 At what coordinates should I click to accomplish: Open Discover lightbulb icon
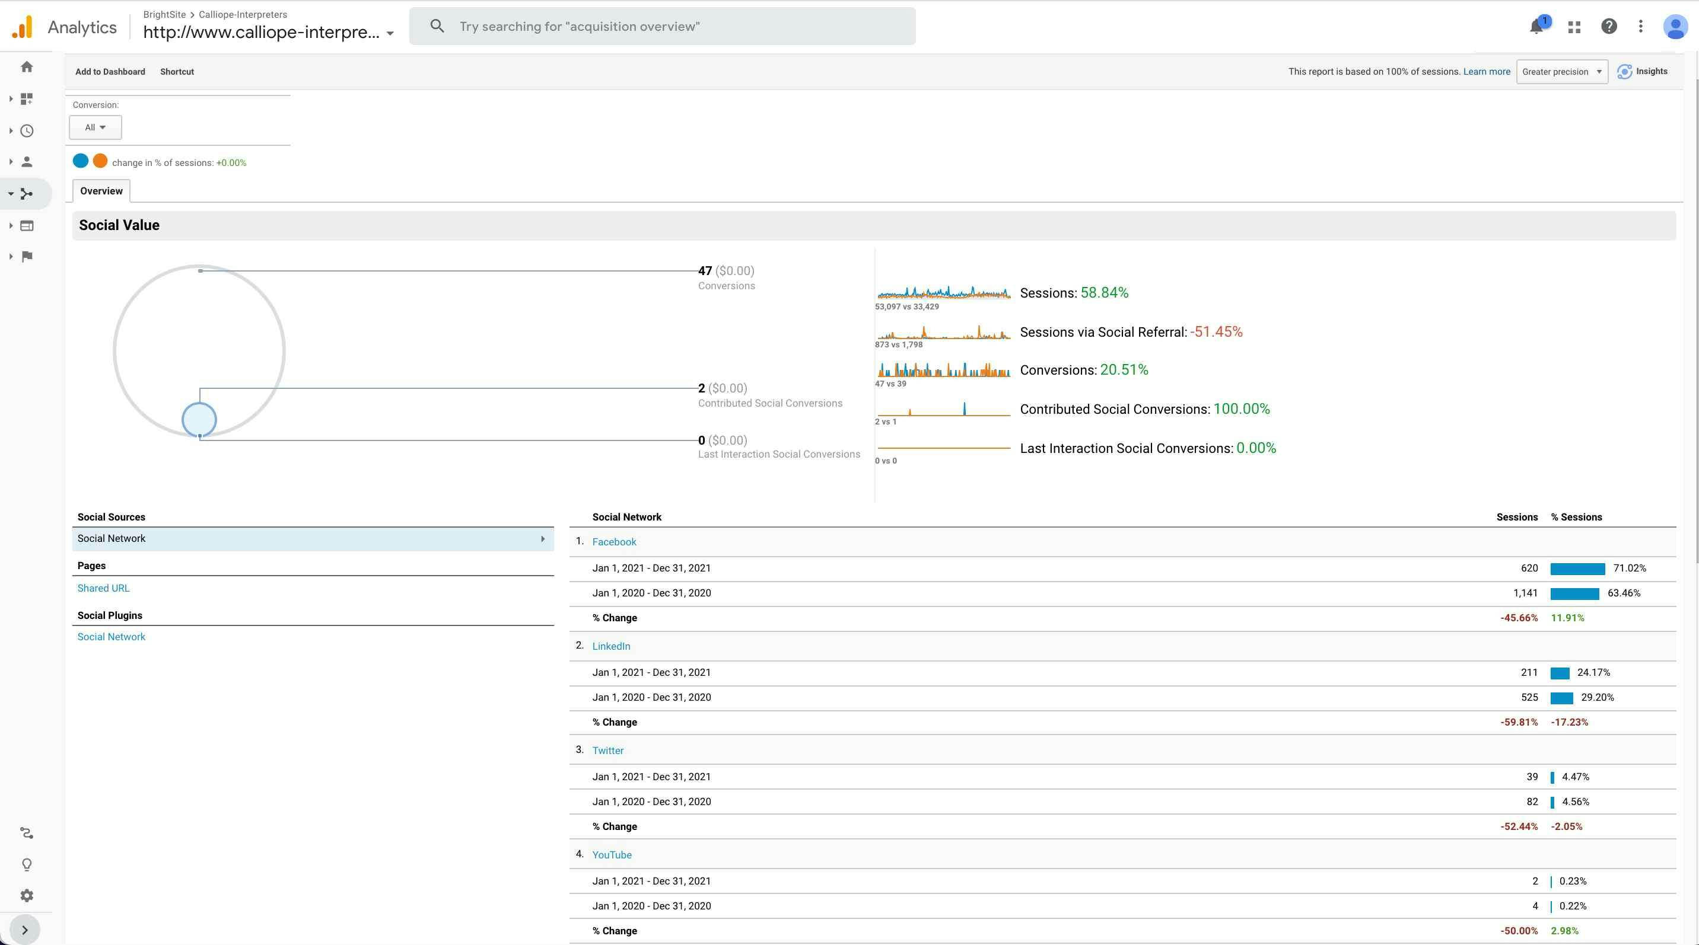pyautogui.click(x=26, y=864)
